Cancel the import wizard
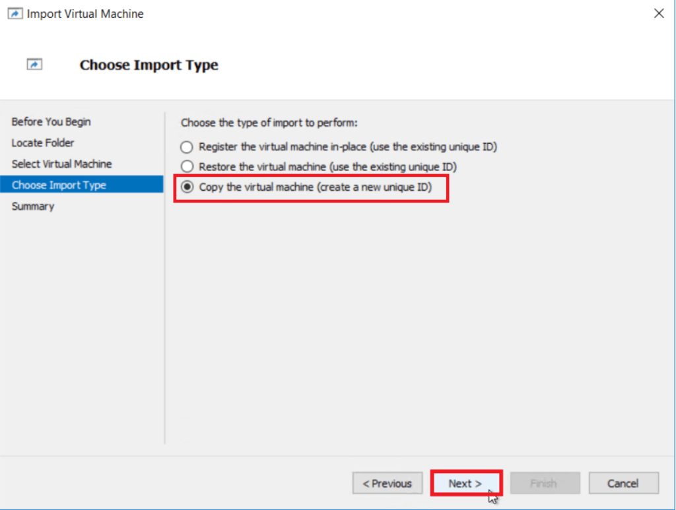676x510 pixels. pyautogui.click(x=623, y=483)
